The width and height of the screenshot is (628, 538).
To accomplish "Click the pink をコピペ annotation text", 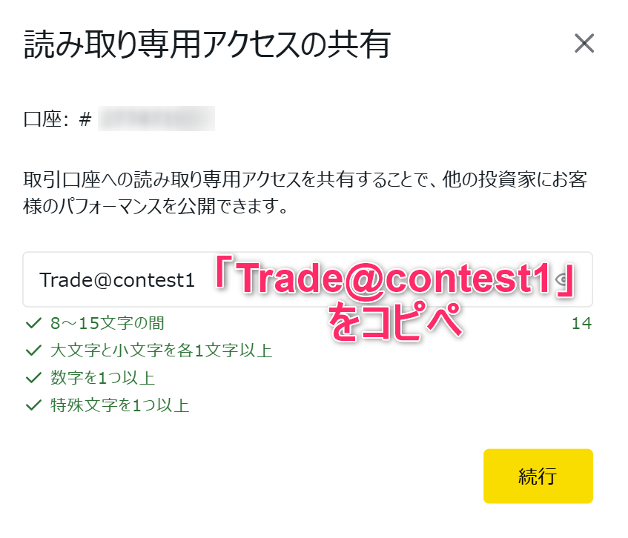I will coord(395,322).
